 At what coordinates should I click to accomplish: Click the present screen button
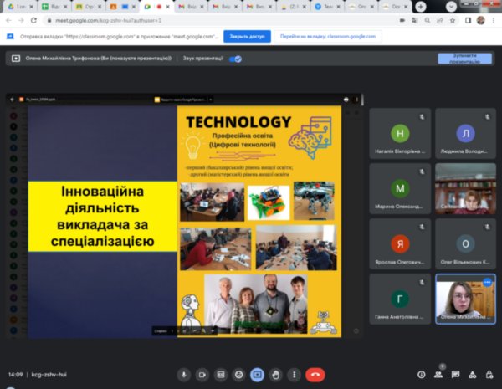pyautogui.click(x=258, y=375)
